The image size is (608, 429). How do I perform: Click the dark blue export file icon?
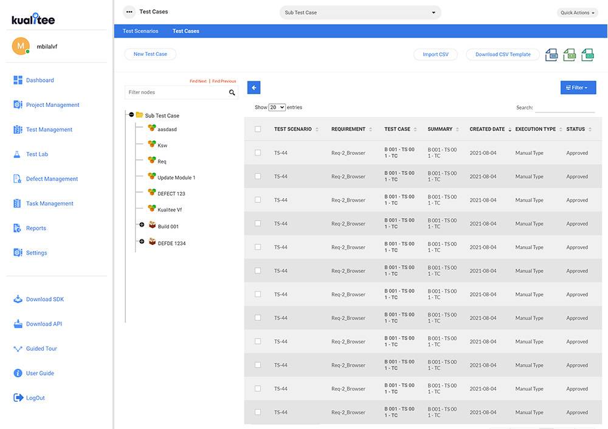point(551,55)
